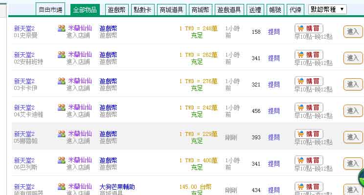Click 進入 button for 01史奈曼 listing
This screenshot has height=195, width=364.
(x=353, y=32)
